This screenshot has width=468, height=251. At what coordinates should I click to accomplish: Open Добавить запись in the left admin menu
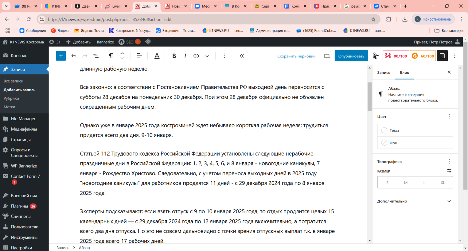tap(19, 90)
